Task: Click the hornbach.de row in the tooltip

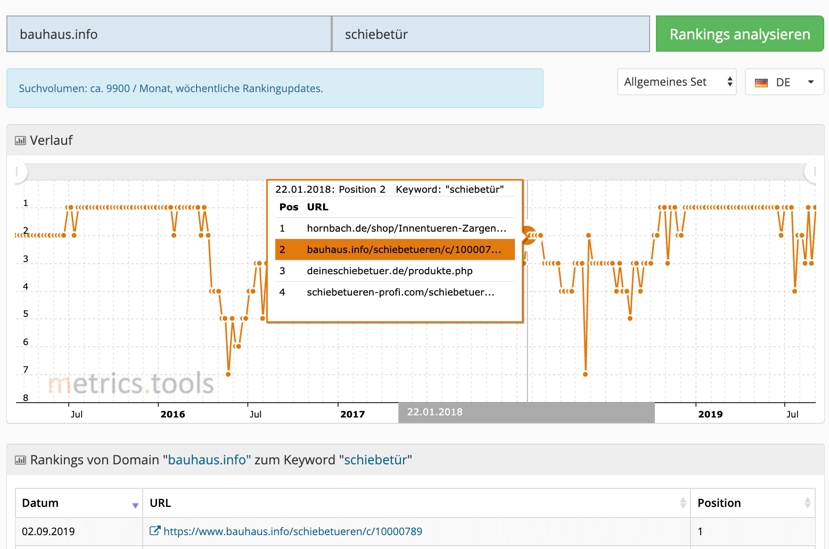Action: 395,228
